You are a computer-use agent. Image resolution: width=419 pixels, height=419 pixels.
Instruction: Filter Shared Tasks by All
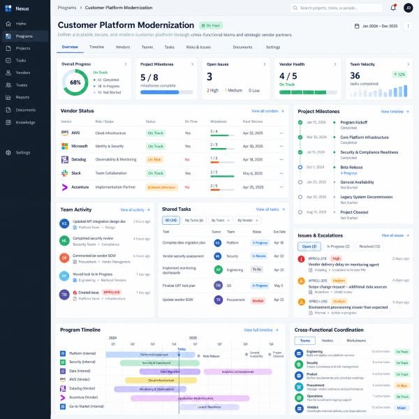pyautogui.click(x=171, y=221)
